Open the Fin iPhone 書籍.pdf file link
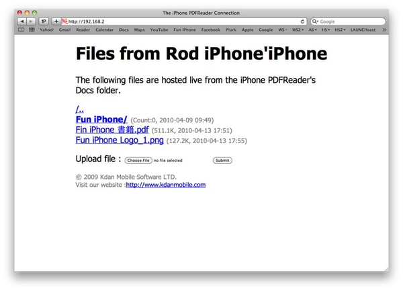Viewport: 403px width, 291px height. 112,130
